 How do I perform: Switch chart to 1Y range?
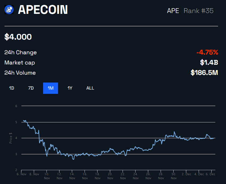coord(70,88)
